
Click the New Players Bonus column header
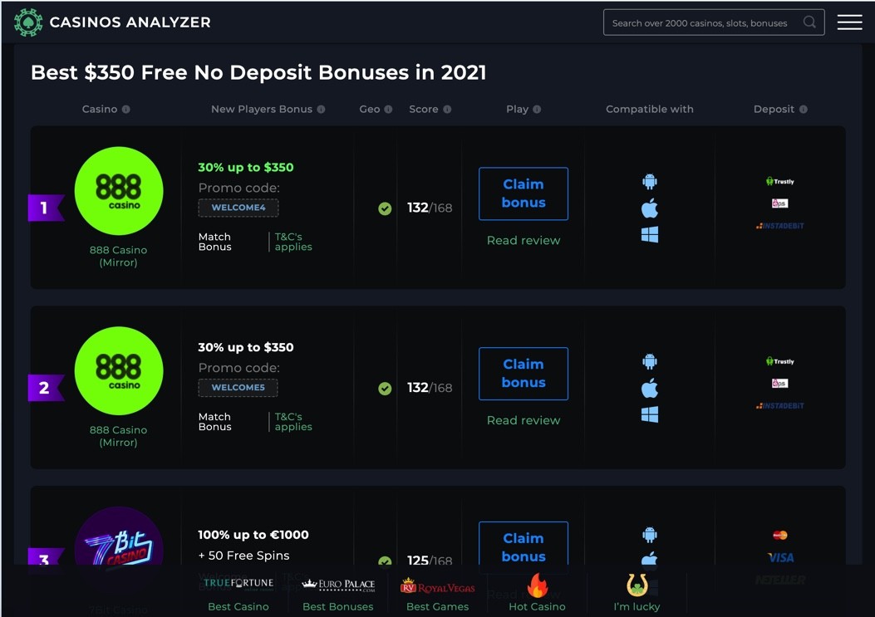coord(262,110)
